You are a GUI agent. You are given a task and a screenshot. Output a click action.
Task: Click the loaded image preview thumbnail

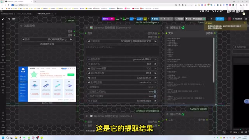click(47, 84)
